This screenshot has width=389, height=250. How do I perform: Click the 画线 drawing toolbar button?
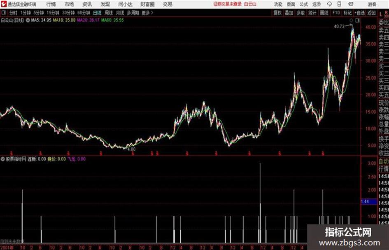[x=324, y=13]
